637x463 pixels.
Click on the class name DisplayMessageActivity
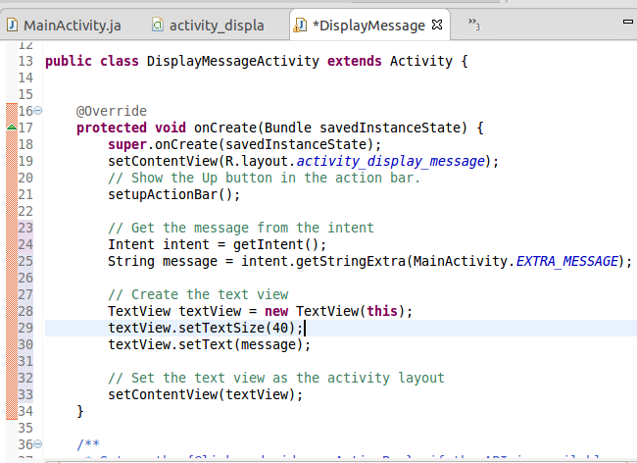tap(233, 61)
